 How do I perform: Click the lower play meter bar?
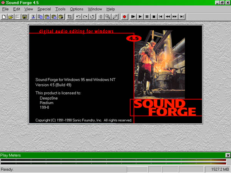113,163
